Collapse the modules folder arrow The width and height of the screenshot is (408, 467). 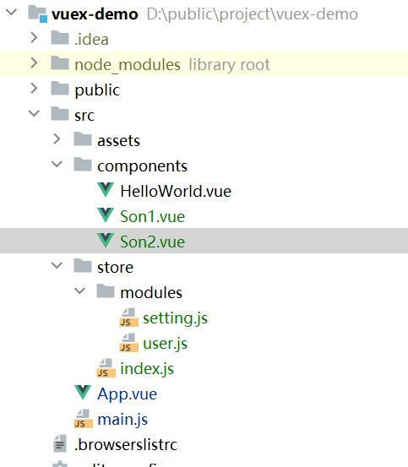pyautogui.click(x=79, y=291)
